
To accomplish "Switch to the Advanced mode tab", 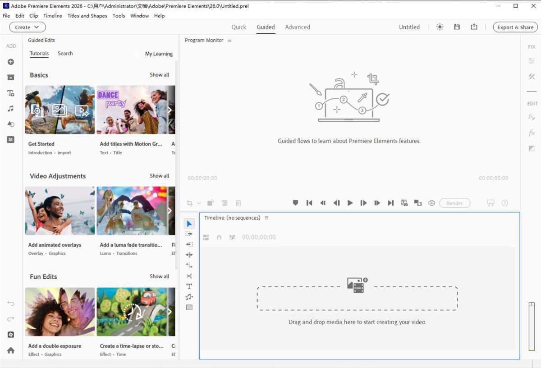I will [x=298, y=27].
